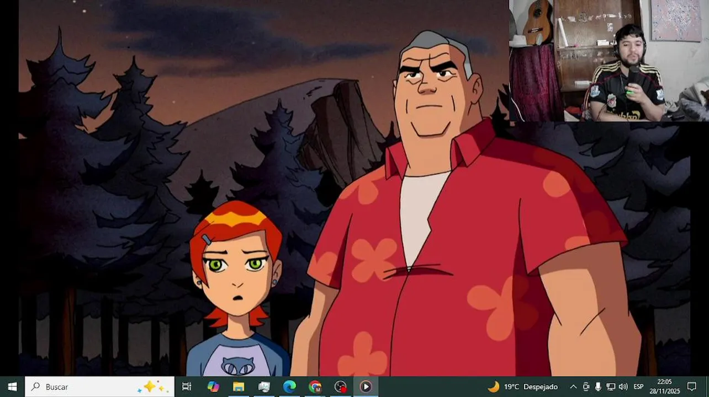Click the webcam overlay of the streamer

pos(609,61)
